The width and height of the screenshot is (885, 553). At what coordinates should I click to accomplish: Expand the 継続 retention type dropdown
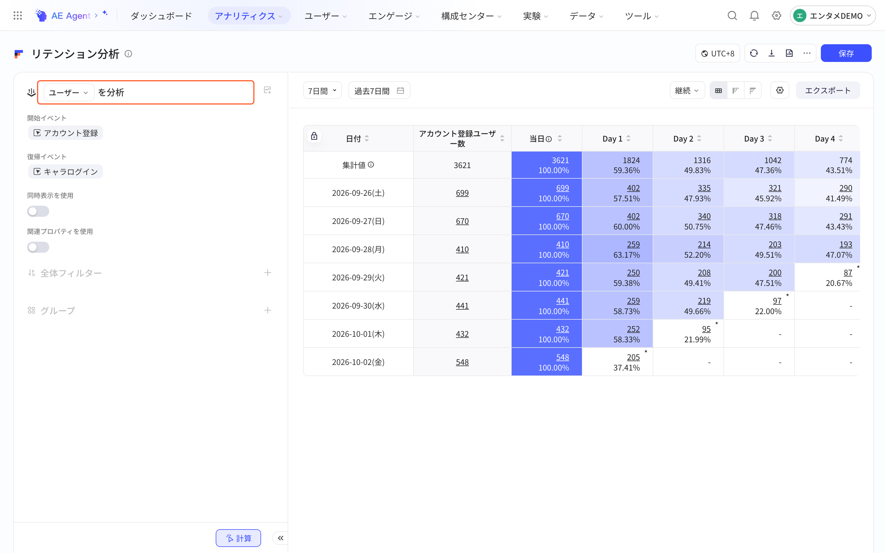point(687,90)
